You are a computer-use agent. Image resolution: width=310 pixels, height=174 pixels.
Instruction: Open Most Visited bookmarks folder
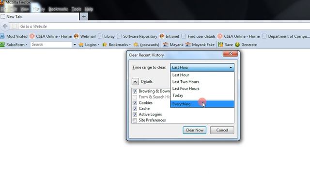(14, 36)
